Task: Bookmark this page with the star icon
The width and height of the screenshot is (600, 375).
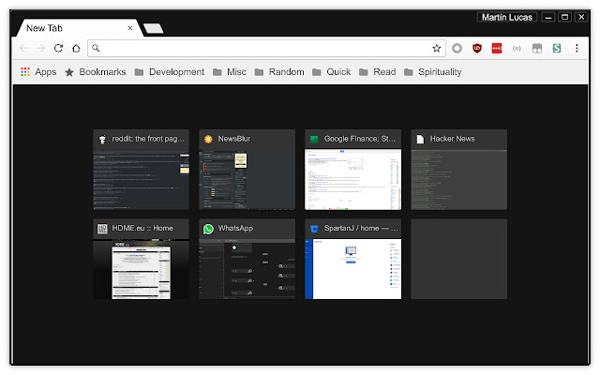Action: click(x=436, y=48)
